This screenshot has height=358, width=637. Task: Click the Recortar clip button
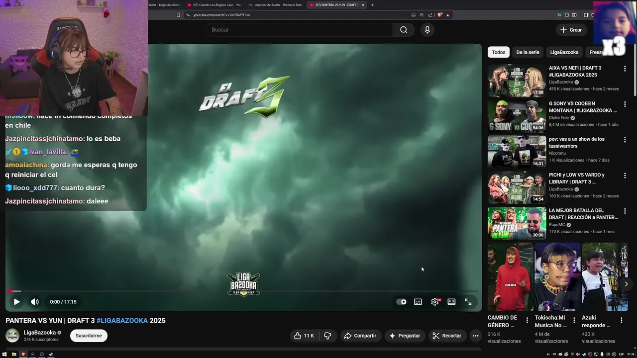[447, 336]
